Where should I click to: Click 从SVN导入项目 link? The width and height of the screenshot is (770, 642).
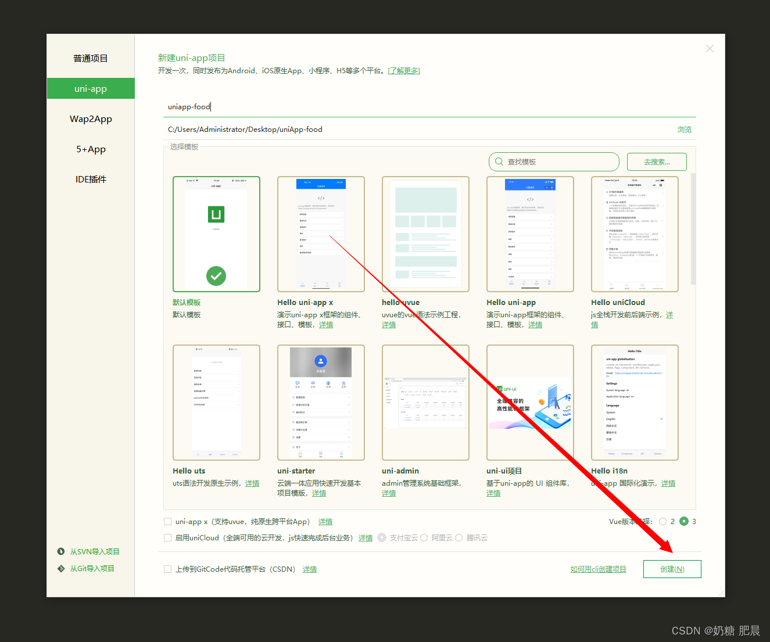[95, 551]
